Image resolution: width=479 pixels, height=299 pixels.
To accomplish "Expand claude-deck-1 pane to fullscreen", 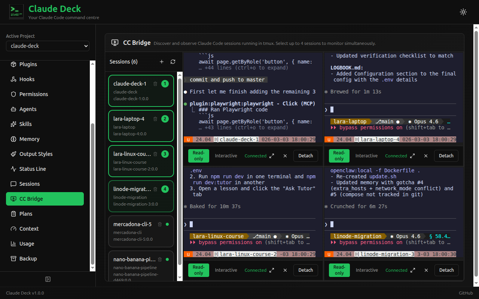I will 271,155.
